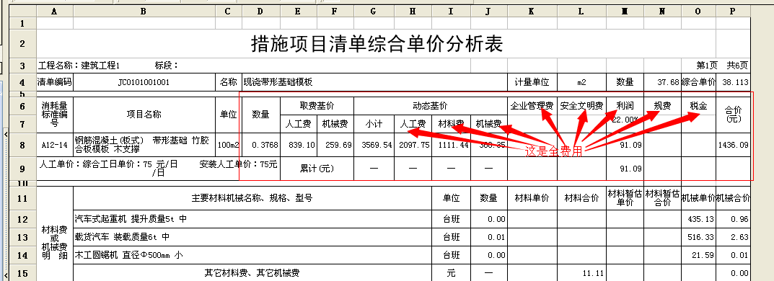Click the 累计(元) cell
The height and width of the screenshot is (281, 774).
[317, 169]
